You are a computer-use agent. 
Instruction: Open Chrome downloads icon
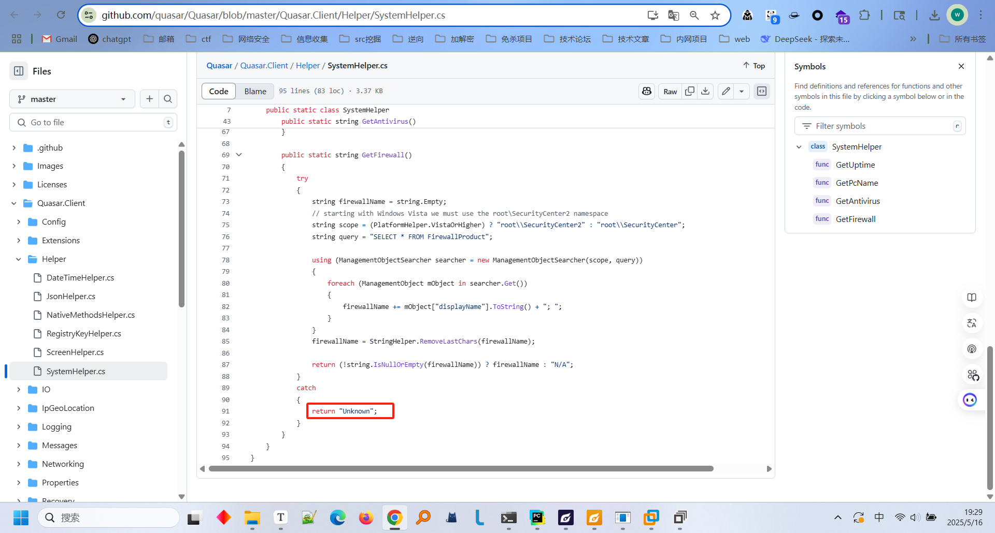pyautogui.click(x=934, y=16)
